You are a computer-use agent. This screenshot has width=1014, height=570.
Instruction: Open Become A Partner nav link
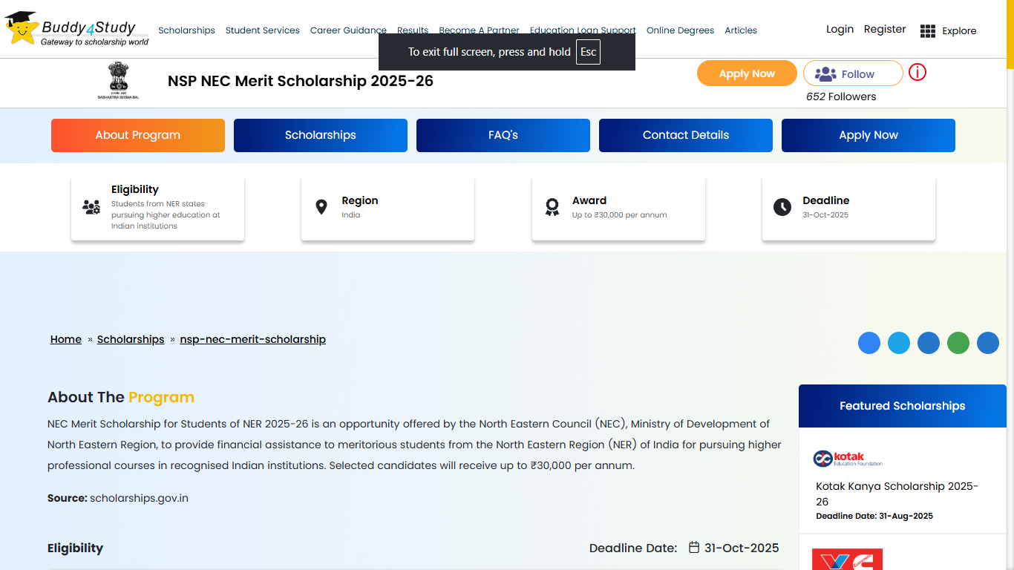479,30
